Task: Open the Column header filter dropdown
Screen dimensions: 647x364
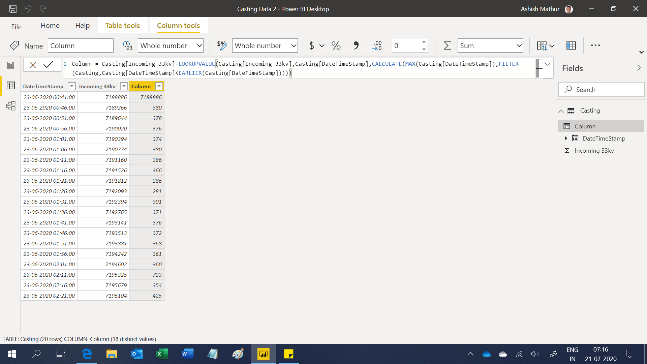Action: tap(159, 87)
